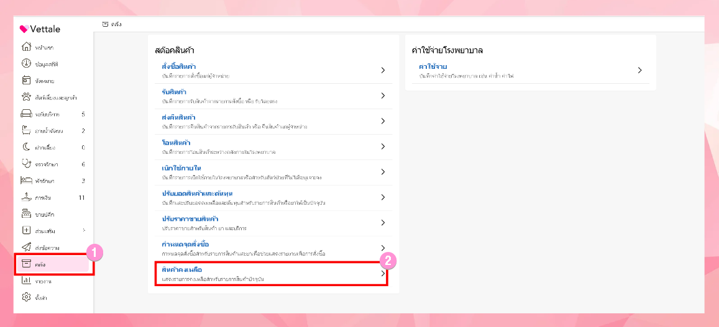Click the examination (ตรวจรักษา) stethoscope icon
This screenshot has height=327, width=719.
click(x=27, y=164)
